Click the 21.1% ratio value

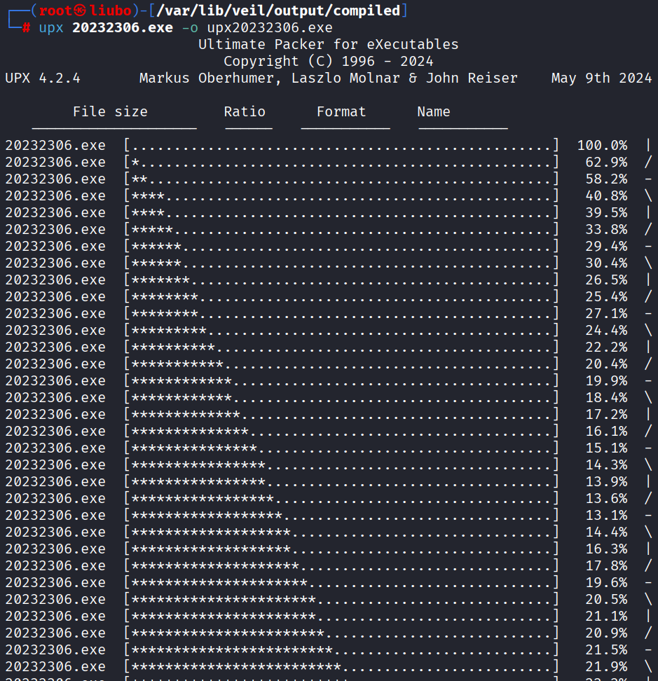click(x=606, y=617)
